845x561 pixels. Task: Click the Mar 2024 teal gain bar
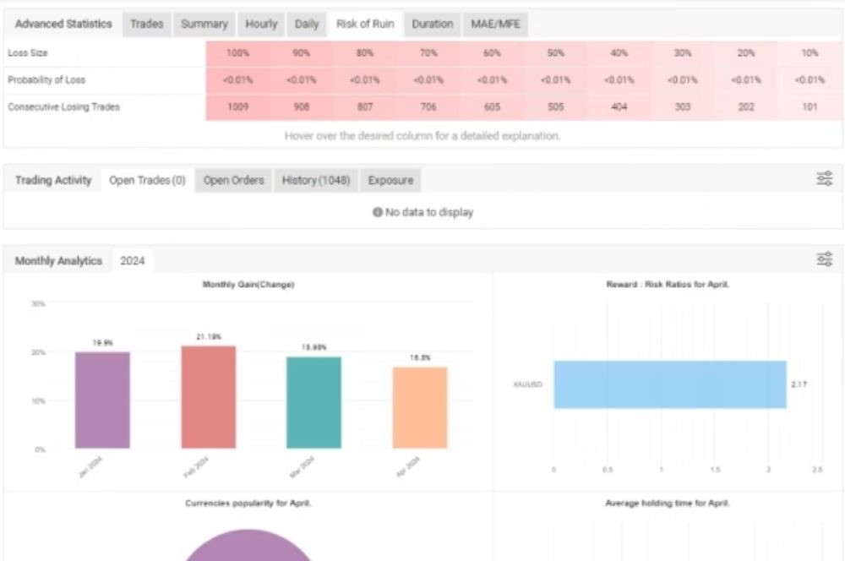pyautogui.click(x=313, y=402)
